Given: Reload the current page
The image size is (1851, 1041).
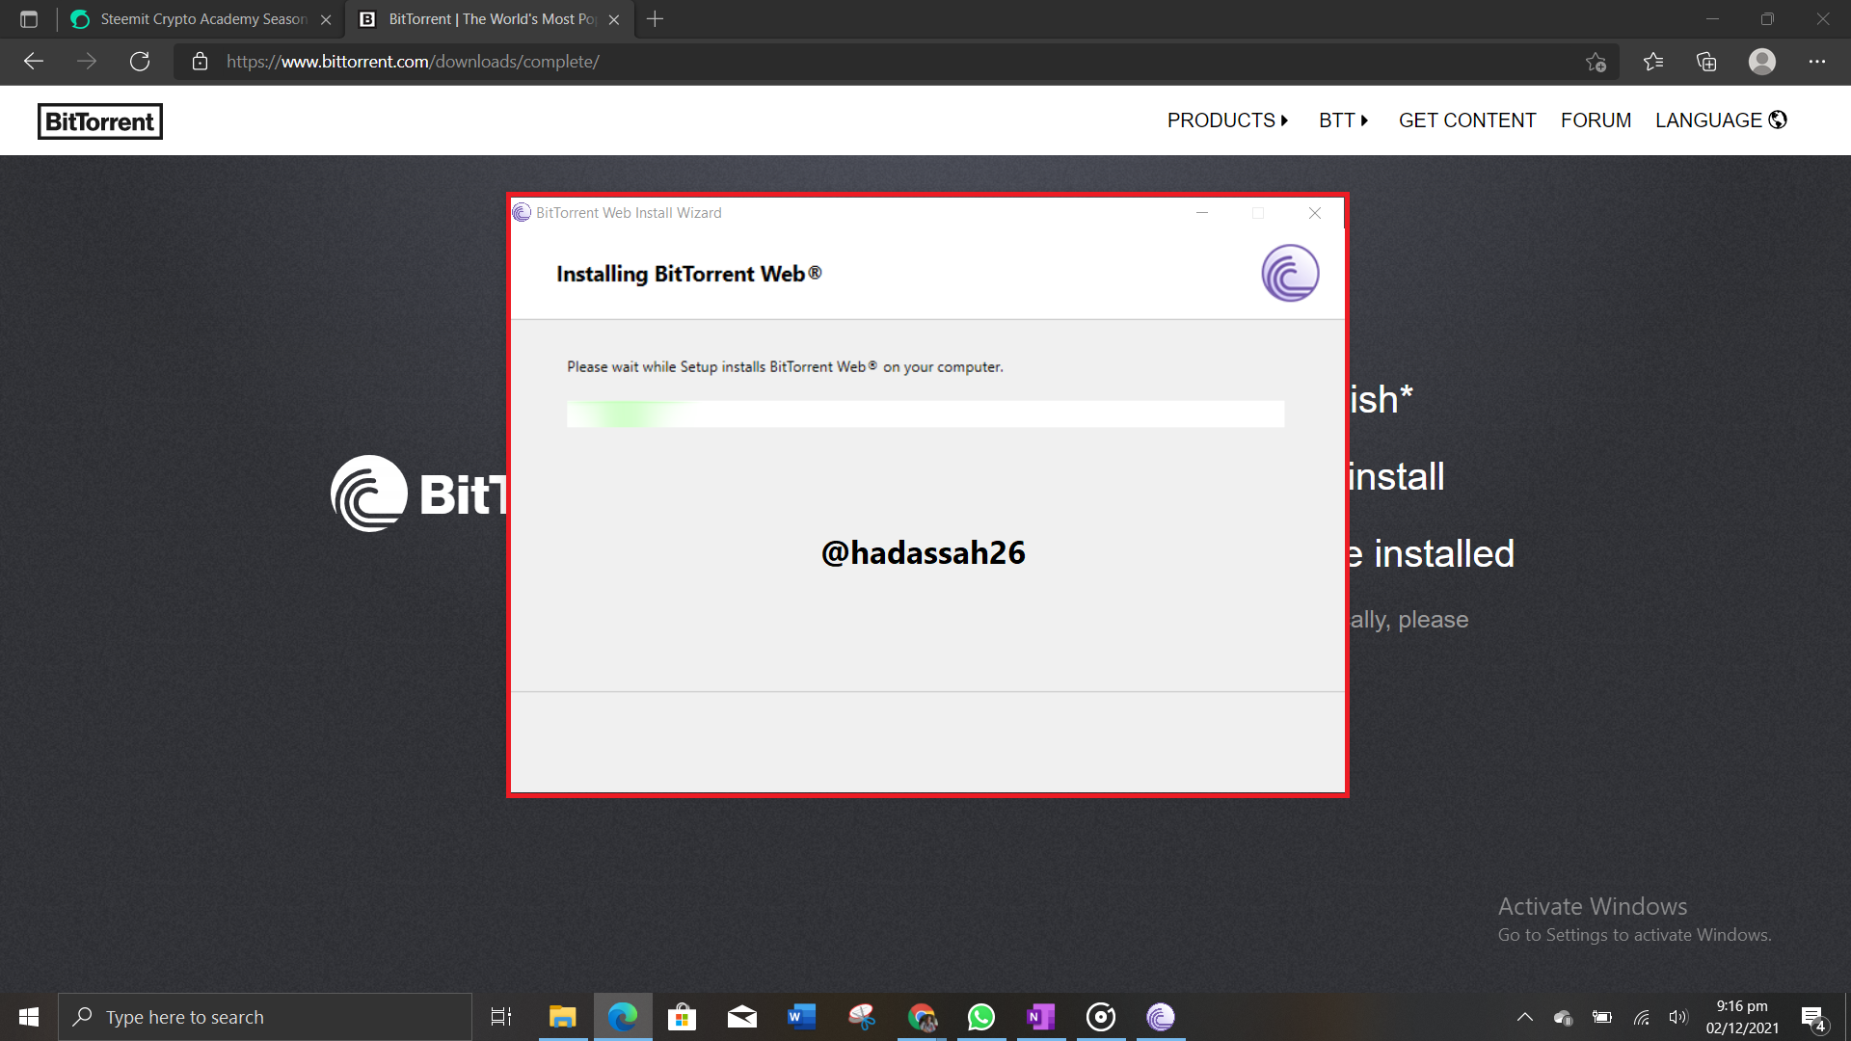Looking at the screenshot, I should pyautogui.click(x=140, y=62).
